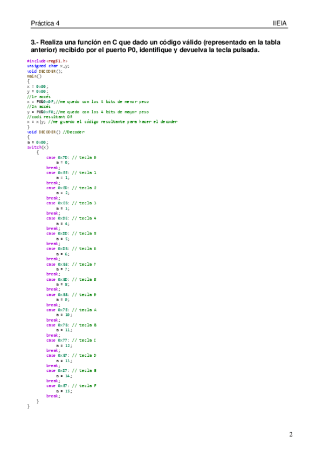Click the '//codi resultant OR' comment
Viewport: 323px width, 457px height.
tap(50, 116)
